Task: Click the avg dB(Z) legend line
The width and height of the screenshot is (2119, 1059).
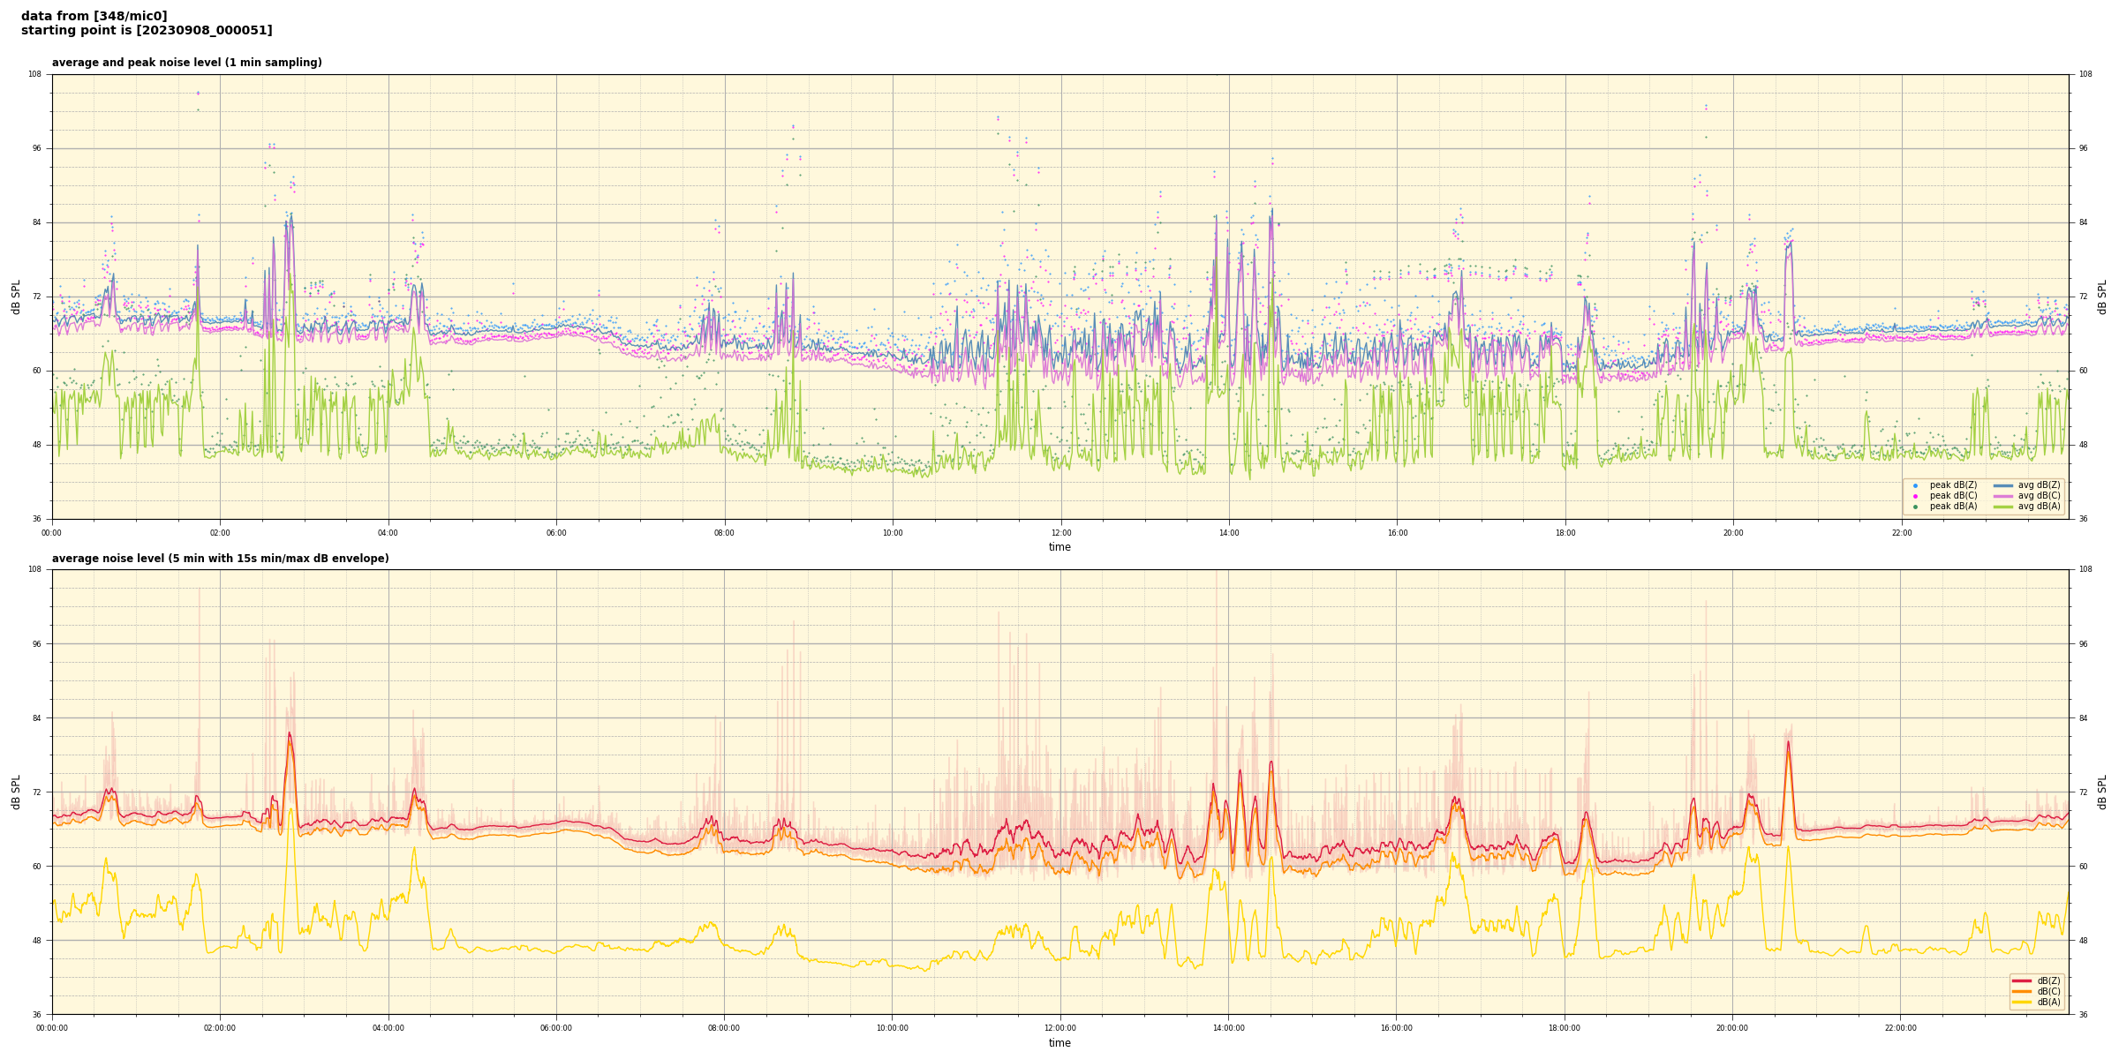Action: click(2003, 485)
